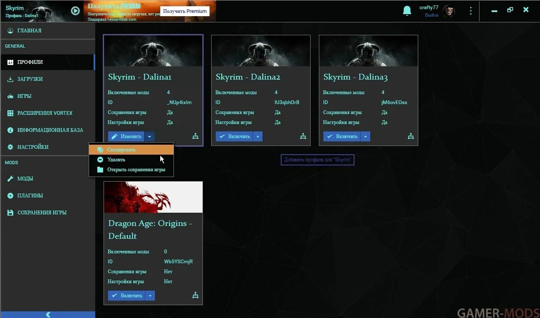Open РАСШИРЕНИЯ VORTEX extensions page
Screen dimensions: 540x318
(48, 113)
